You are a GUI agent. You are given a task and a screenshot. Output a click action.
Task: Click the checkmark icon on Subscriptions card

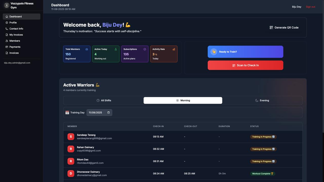click(x=145, y=49)
